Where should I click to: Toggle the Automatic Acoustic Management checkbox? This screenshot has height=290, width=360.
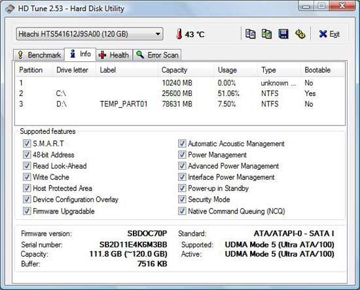pos(182,144)
